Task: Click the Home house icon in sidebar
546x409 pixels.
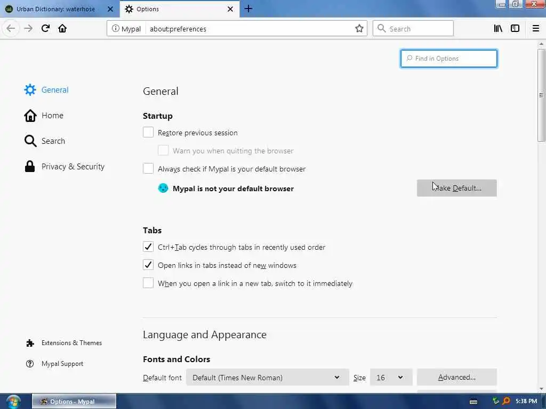Action: click(30, 116)
